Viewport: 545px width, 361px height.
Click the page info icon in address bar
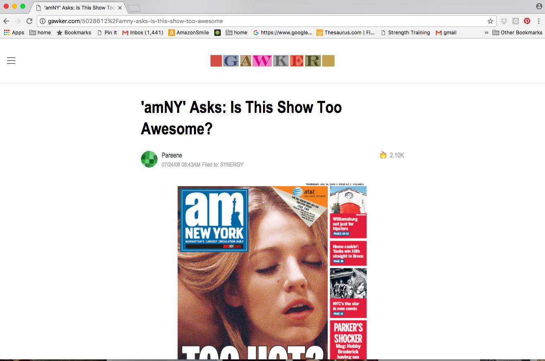pos(43,21)
